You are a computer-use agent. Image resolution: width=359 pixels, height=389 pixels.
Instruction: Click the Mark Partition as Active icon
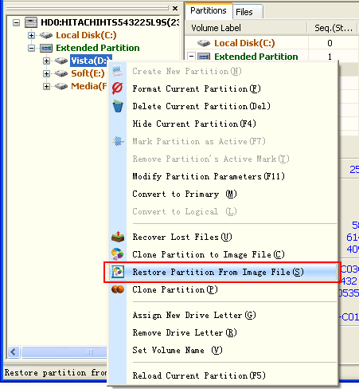118,141
